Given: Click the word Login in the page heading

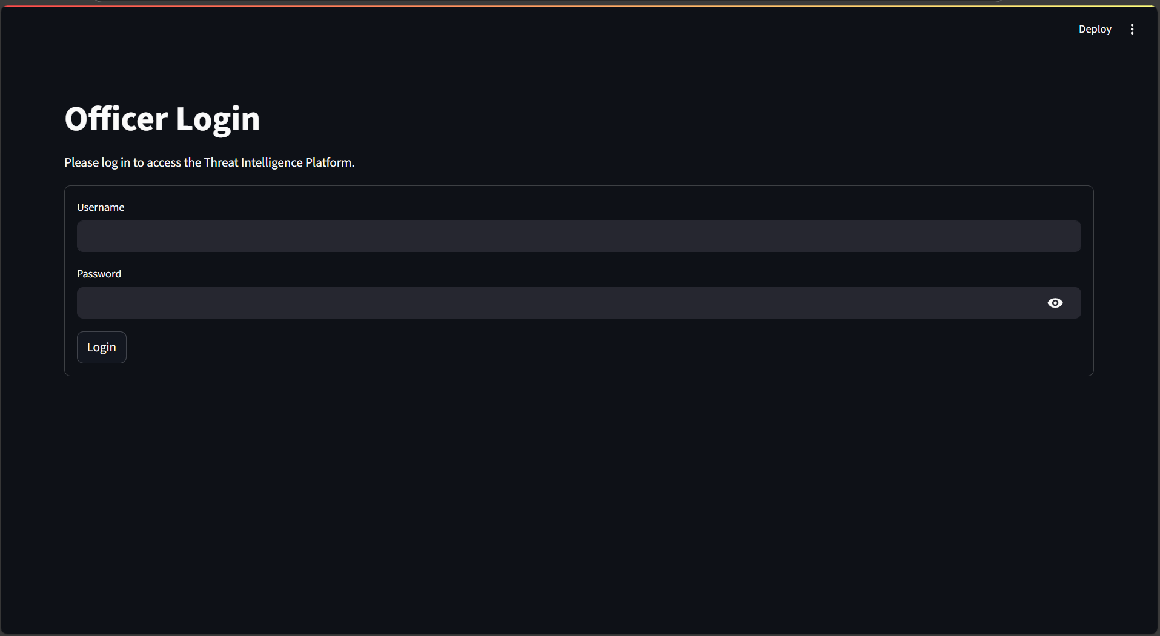Looking at the screenshot, I should click(218, 120).
